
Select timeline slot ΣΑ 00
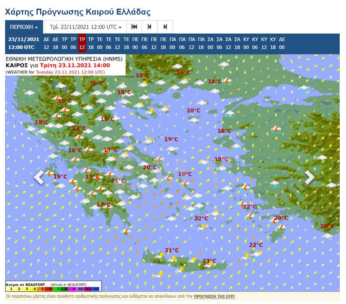[210, 43]
